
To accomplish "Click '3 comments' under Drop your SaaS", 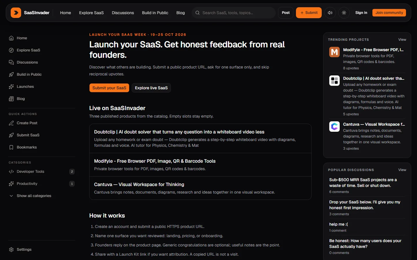I will pyautogui.click(x=339, y=214).
